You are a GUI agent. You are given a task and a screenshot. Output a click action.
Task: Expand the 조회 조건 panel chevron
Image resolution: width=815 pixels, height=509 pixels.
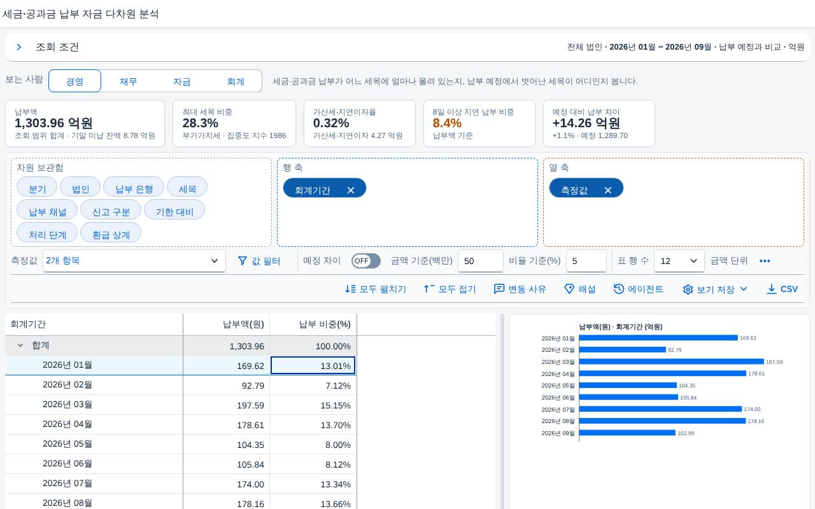point(19,47)
